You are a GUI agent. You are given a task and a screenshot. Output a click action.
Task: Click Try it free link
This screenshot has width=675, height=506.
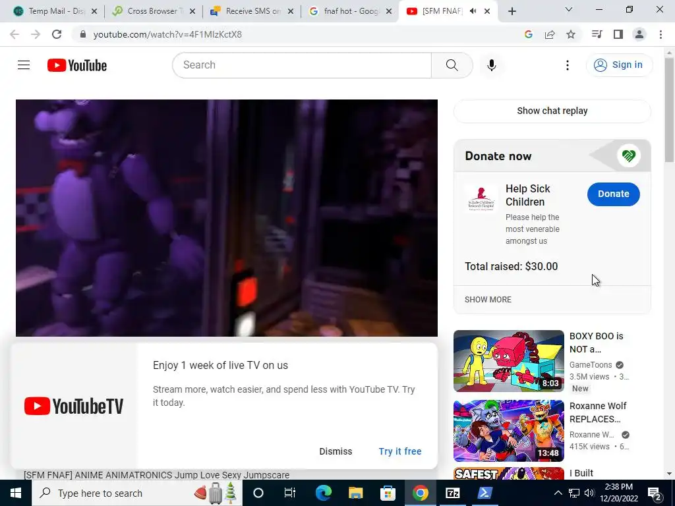[x=400, y=451]
